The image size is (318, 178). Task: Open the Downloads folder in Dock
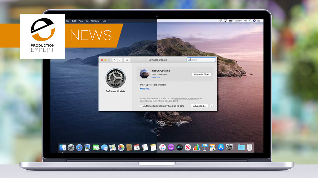241,148
